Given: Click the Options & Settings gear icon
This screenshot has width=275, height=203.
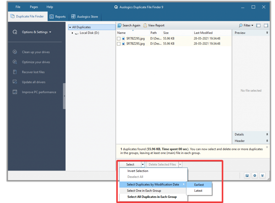Looking at the screenshot, I should (x=15, y=32).
